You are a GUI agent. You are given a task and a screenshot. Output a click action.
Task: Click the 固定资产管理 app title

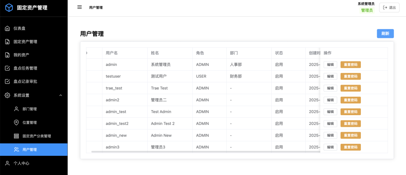pos(32,8)
